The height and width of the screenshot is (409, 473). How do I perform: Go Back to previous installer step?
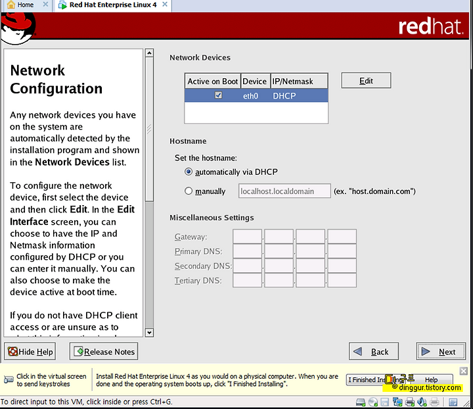[x=373, y=351]
